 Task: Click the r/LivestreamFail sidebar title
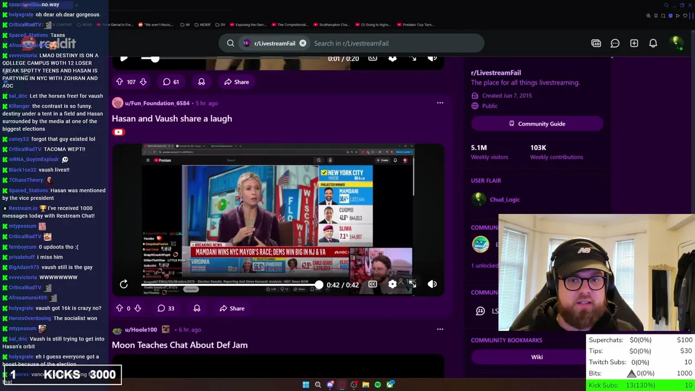click(496, 73)
